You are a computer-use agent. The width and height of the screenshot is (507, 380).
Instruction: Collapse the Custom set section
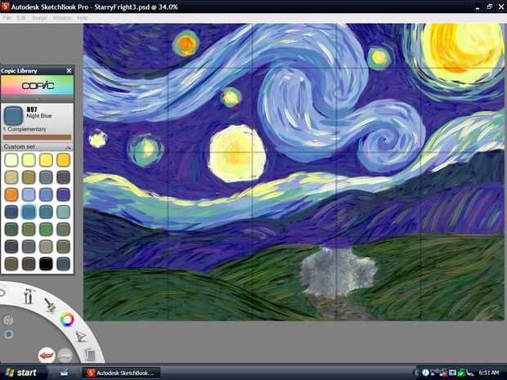coord(68,147)
